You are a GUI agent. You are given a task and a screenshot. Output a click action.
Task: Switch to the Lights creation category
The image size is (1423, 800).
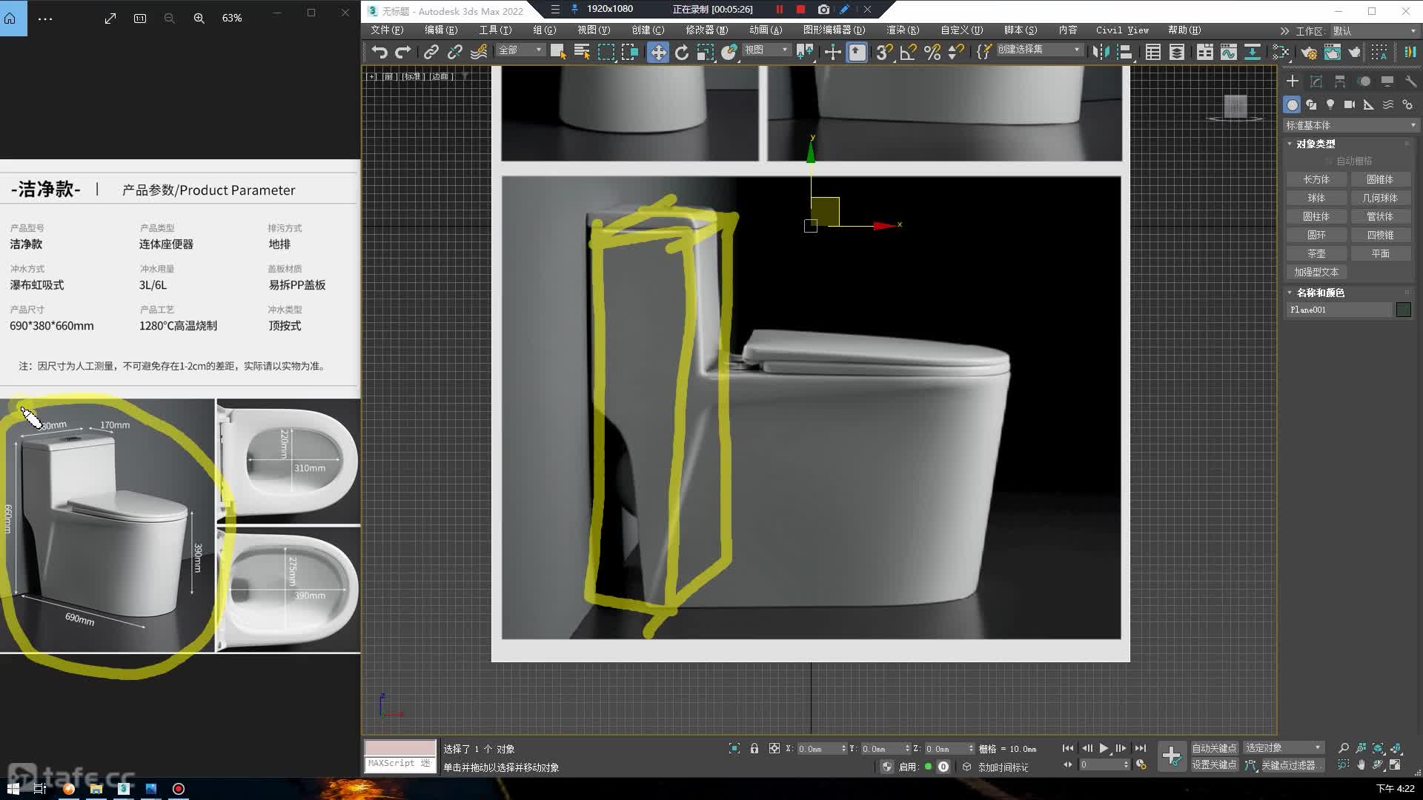click(1330, 104)
